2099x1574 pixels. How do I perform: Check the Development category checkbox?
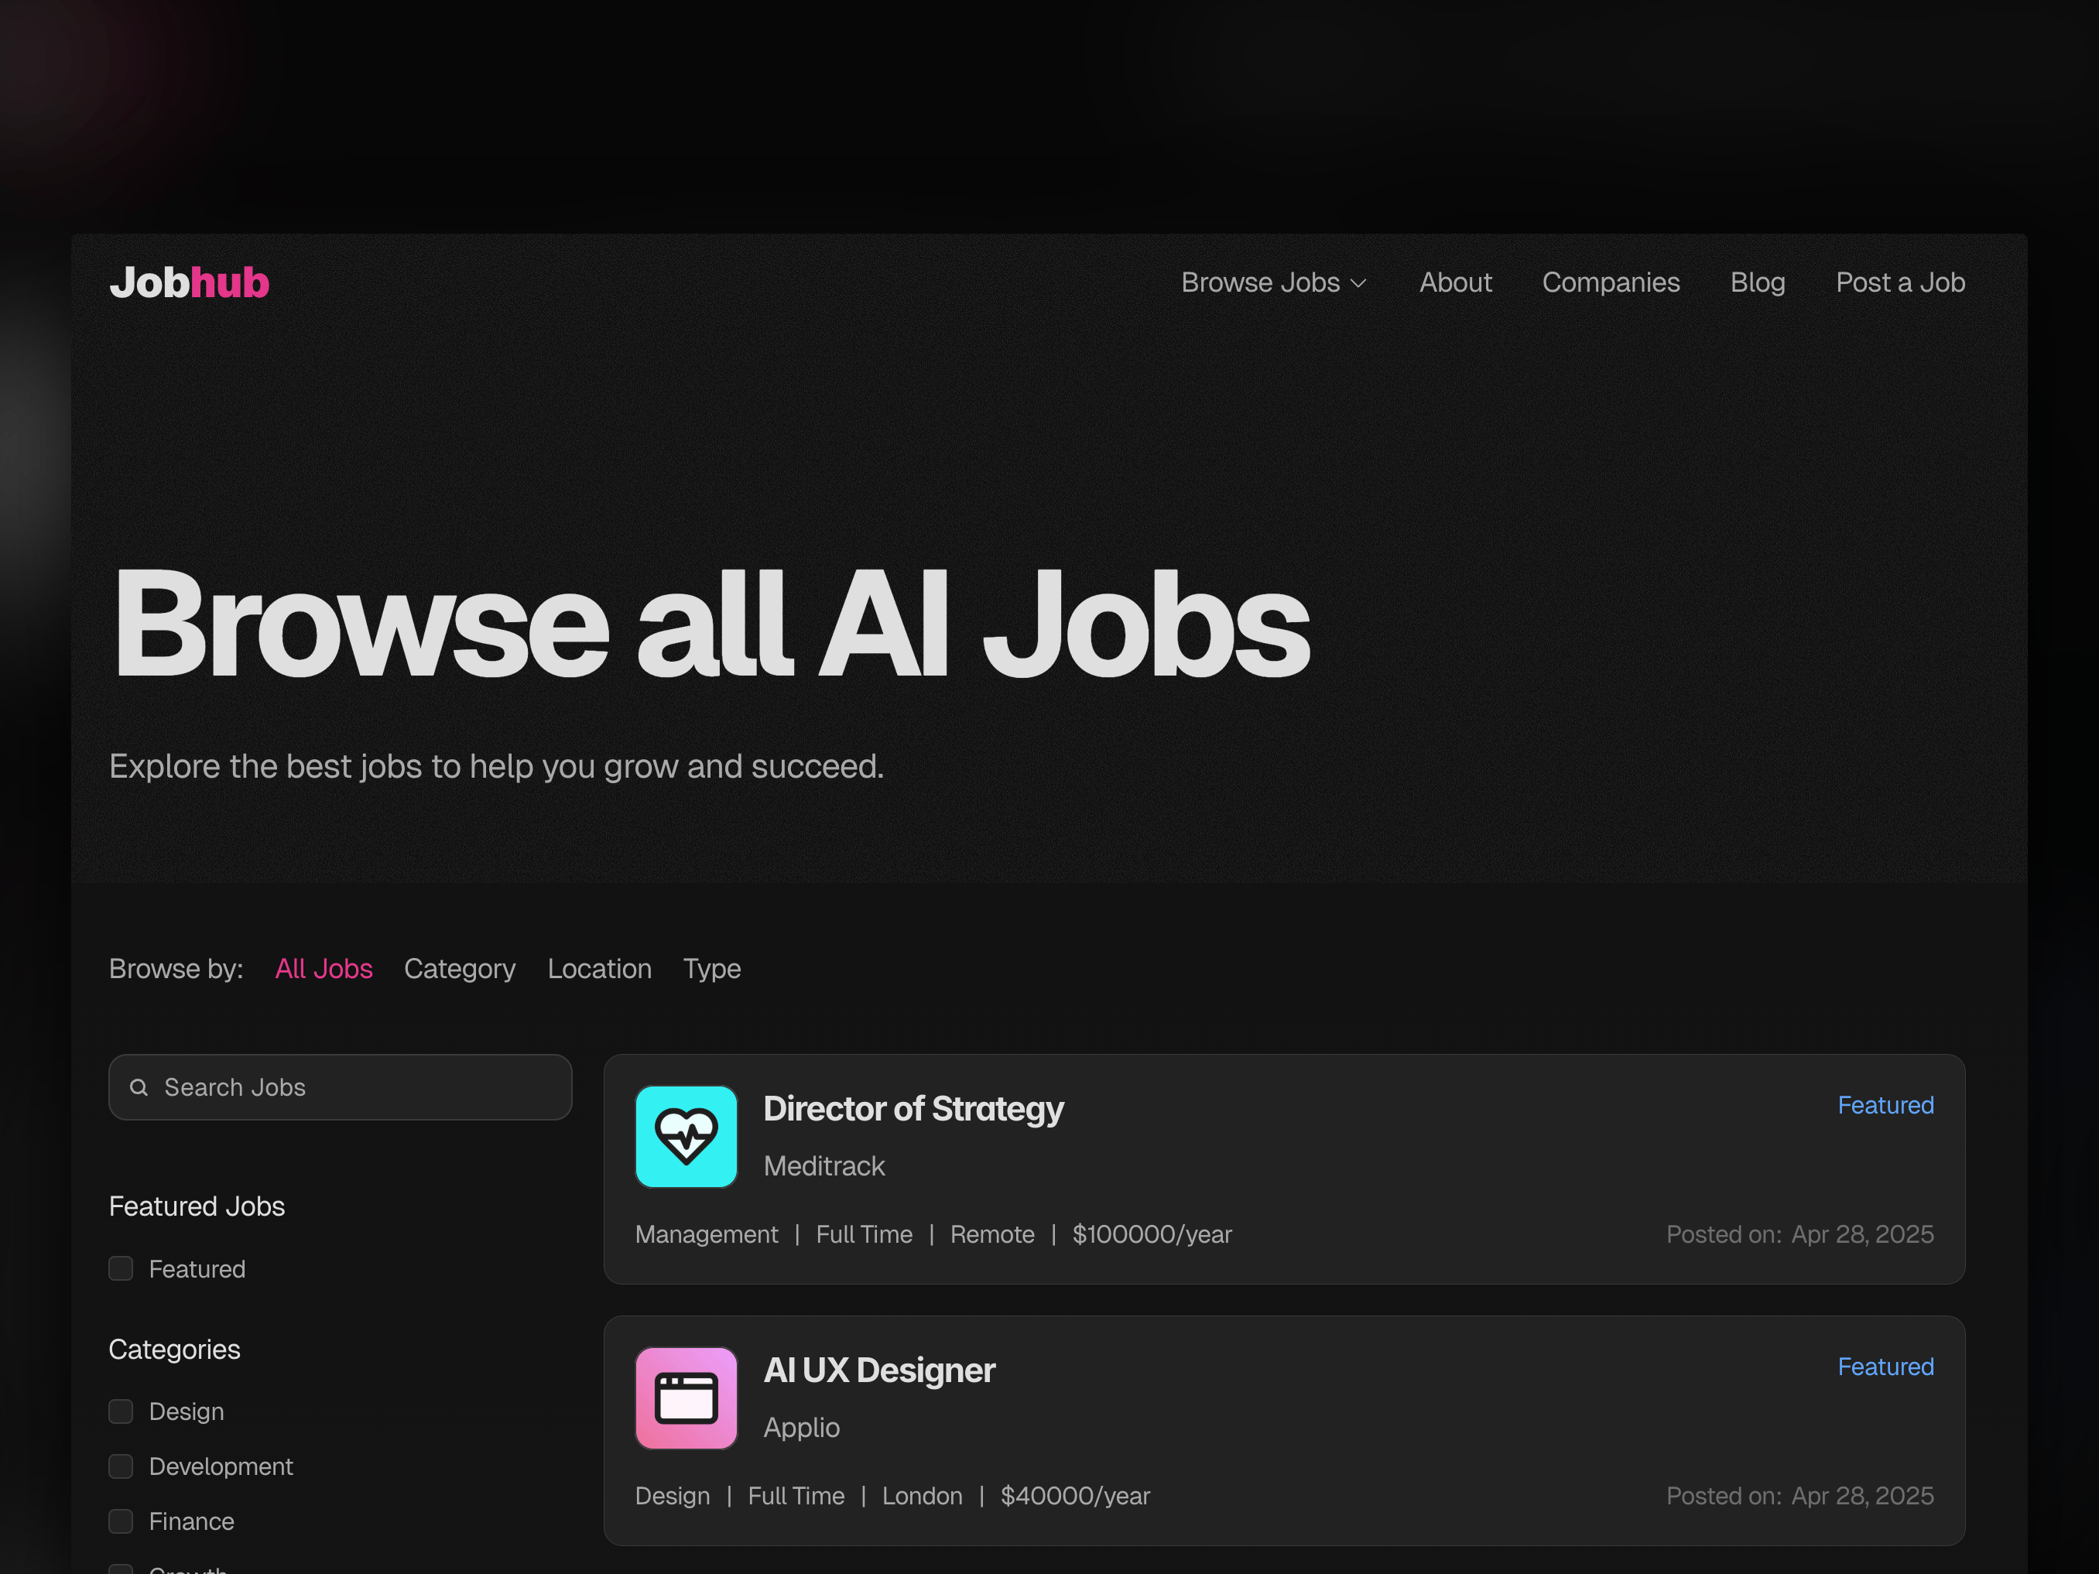121,1466
